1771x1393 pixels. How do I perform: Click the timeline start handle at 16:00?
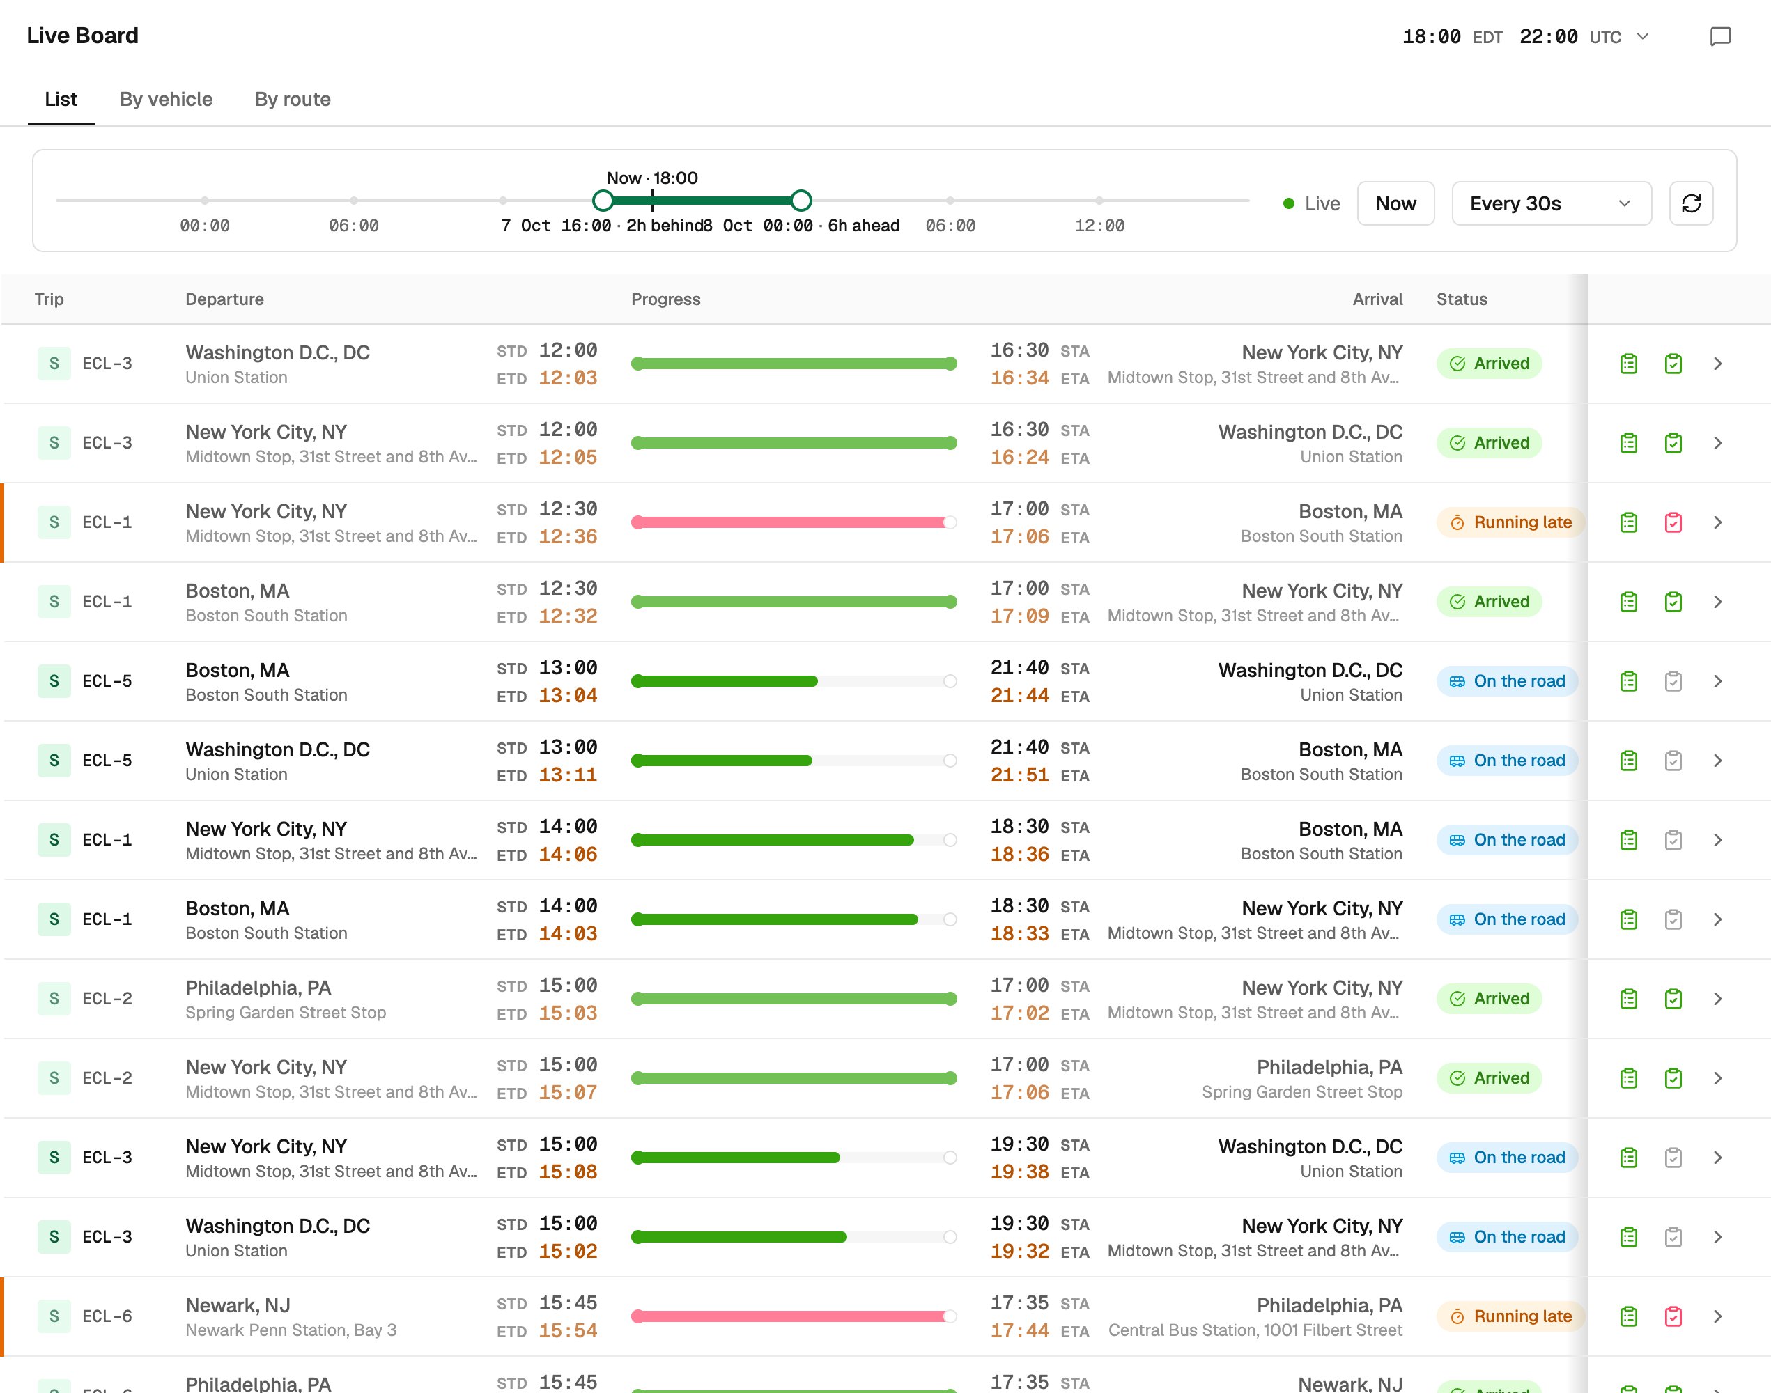click(x=603, y=200)
